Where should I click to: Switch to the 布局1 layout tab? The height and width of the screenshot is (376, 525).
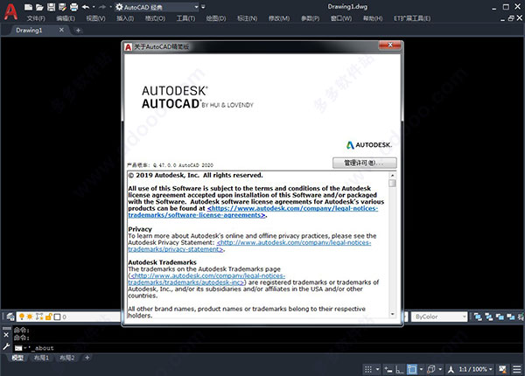click(41, 358)
